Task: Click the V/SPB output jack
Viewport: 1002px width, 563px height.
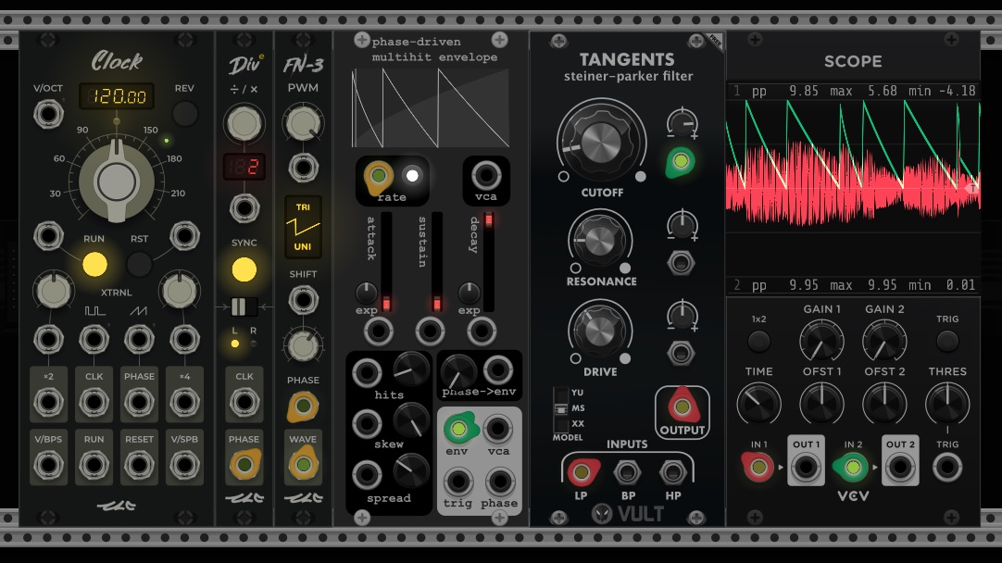Action: 184,465
